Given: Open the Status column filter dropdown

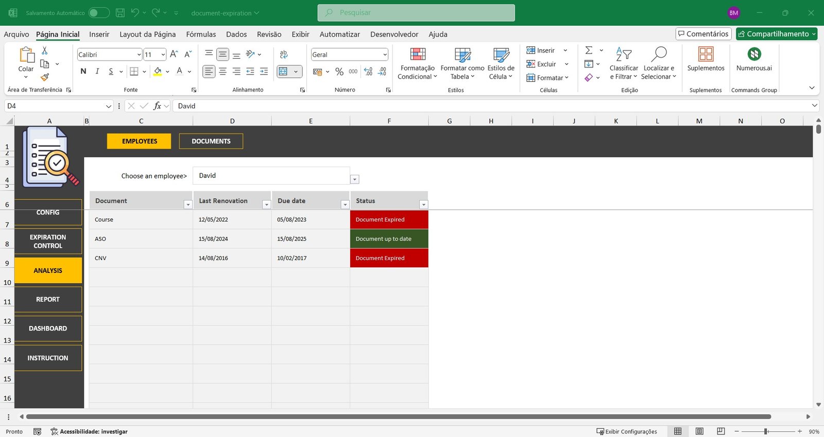Looking at the screenshot, I should click(423, 205).
